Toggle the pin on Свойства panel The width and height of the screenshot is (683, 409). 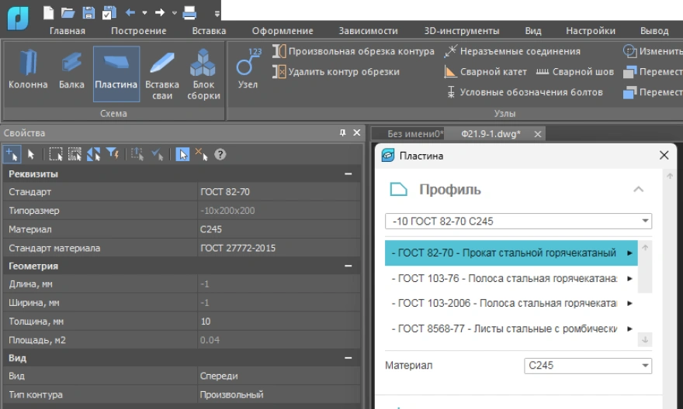click(343, 133)
